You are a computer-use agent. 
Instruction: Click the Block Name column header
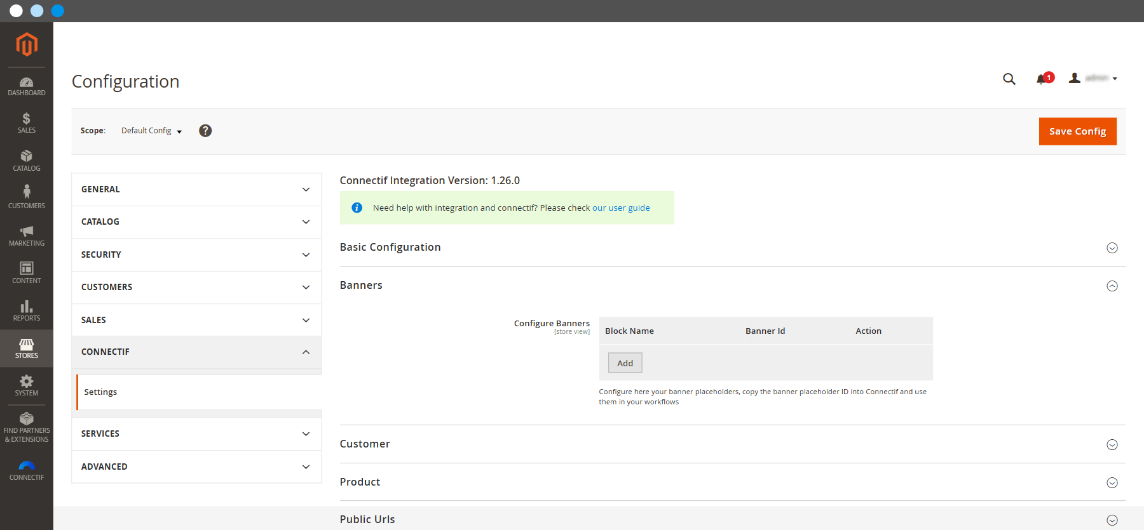click(629, 331)
